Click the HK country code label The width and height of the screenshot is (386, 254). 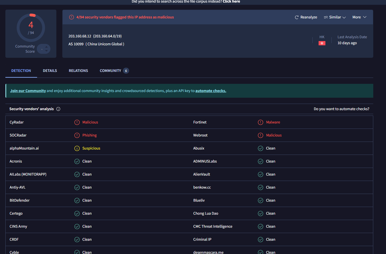[x=322, y=37]
